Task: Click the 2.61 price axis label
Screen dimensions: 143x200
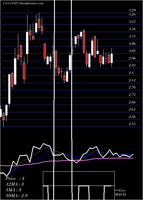Action: (x=132, y=109)
